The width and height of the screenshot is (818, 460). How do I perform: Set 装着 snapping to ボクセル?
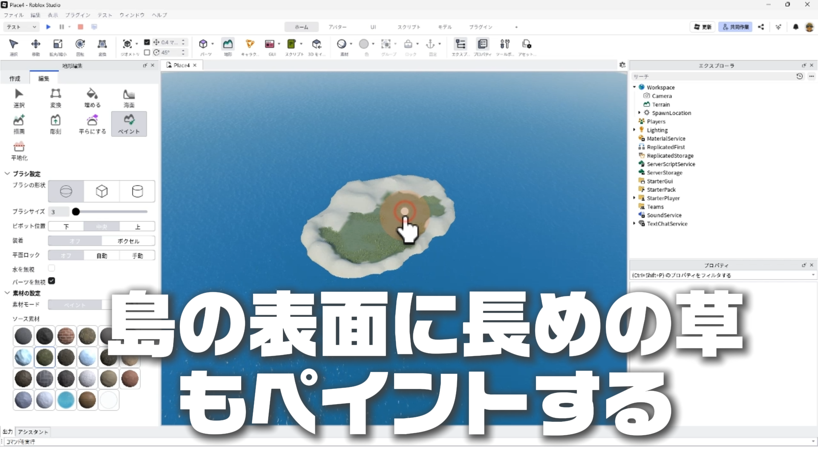tap(128, 241)
